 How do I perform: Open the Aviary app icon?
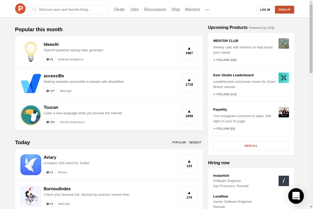click(31, 165)
